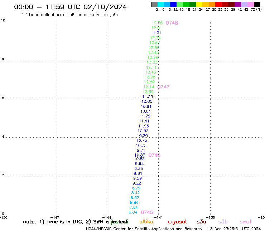Click the green 12.74 reading
This screenshot has width=265, height=232.
[155, 38]
